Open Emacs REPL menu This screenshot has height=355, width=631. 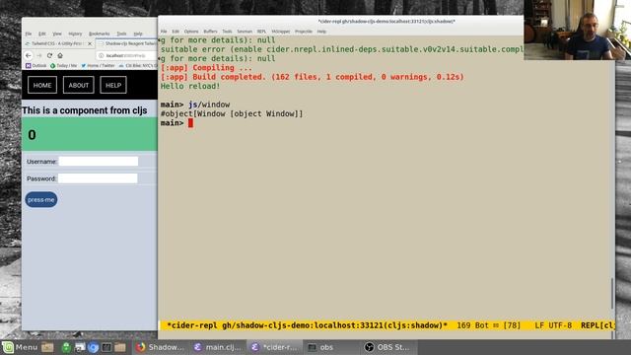[x=261, y=32]
